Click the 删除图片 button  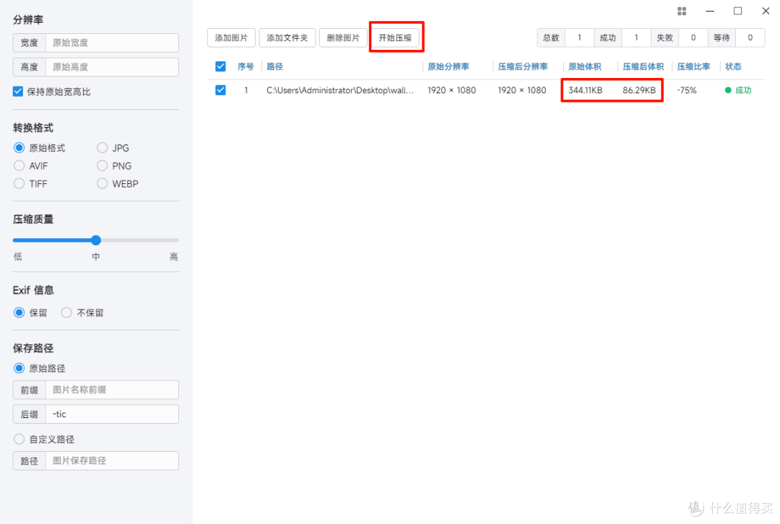pos(343,38)
